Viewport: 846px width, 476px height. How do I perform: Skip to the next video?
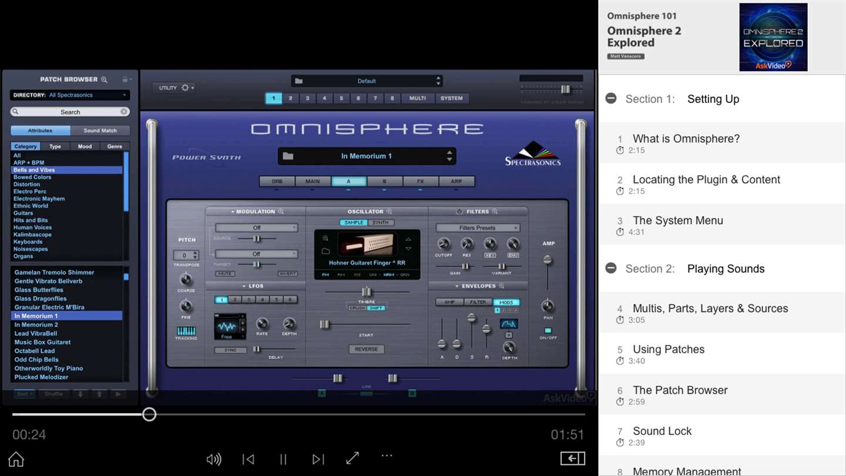[x=318, y=460]
